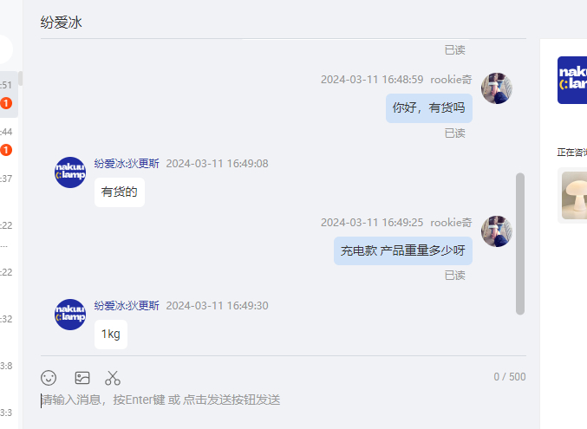This screenshot has width=587, height=429.
Task: Click the message input field
Action: pos(284,400)
